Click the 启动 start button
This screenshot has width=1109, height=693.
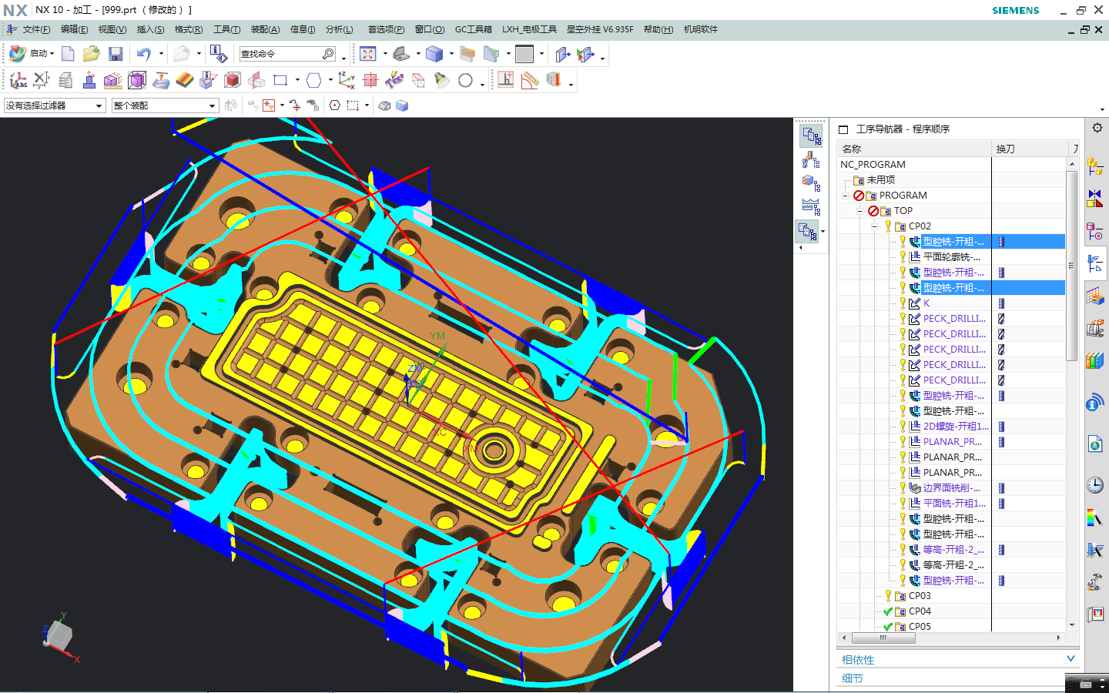(31, 54)
